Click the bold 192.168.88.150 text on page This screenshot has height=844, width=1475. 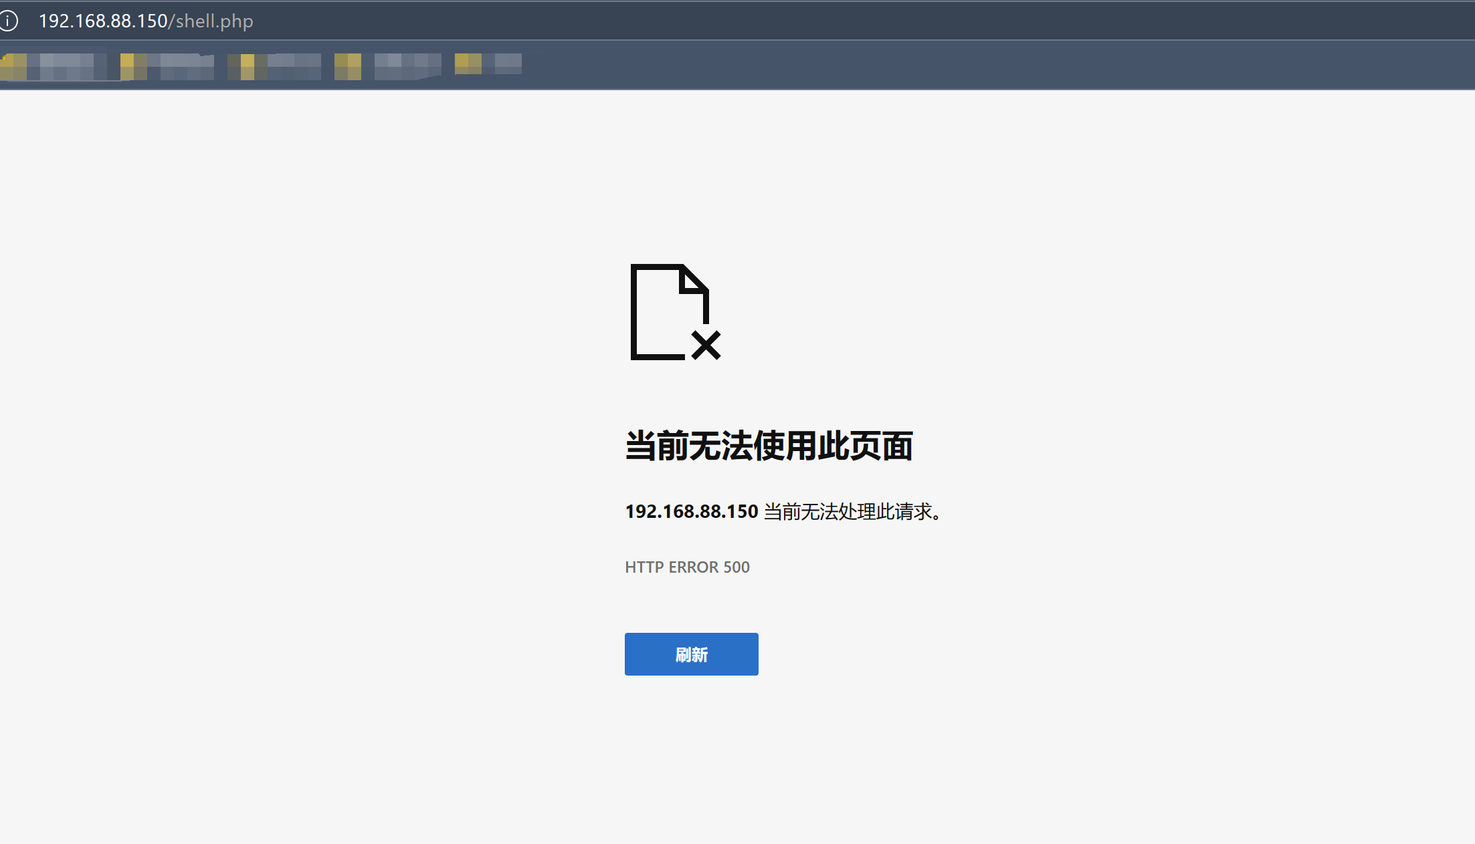tap(691, 511)
